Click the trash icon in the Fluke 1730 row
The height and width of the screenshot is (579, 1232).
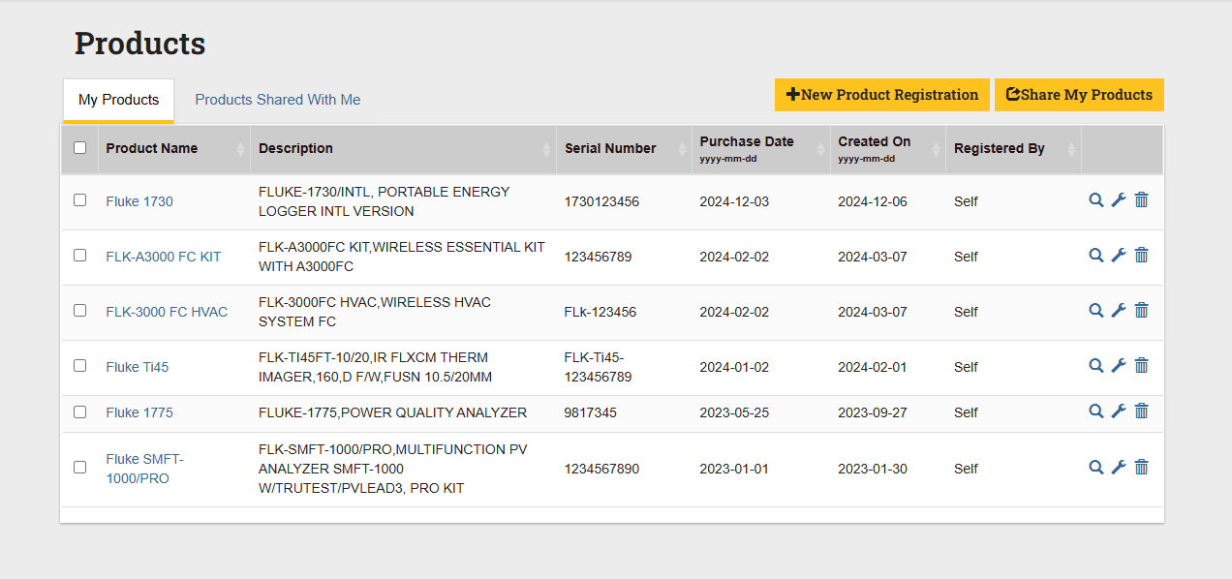pos(1141,200)
